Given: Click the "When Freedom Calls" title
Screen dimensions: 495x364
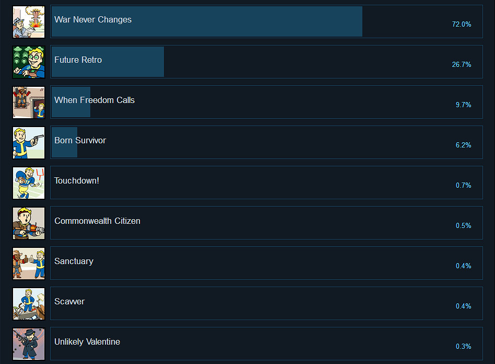Looking at the screenshot, I should [95, 100].
